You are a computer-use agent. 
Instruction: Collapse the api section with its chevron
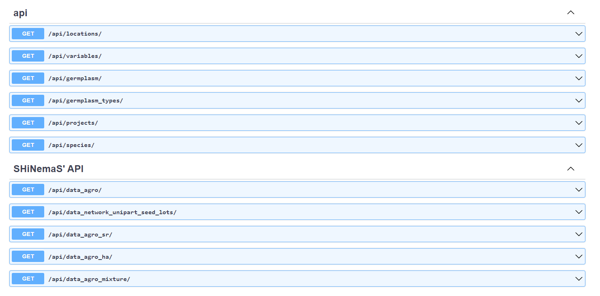pos(571,13)
